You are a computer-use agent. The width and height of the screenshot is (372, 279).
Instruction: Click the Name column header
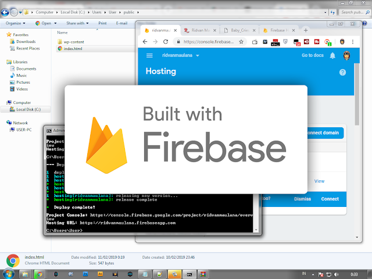click(62, 33)
